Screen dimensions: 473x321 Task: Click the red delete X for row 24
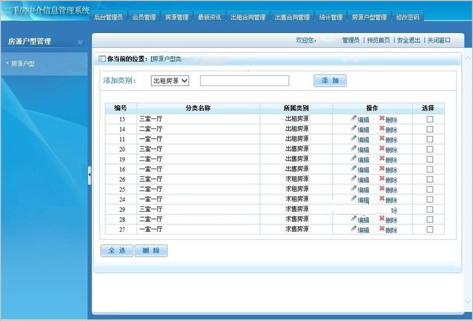[382, 198]
